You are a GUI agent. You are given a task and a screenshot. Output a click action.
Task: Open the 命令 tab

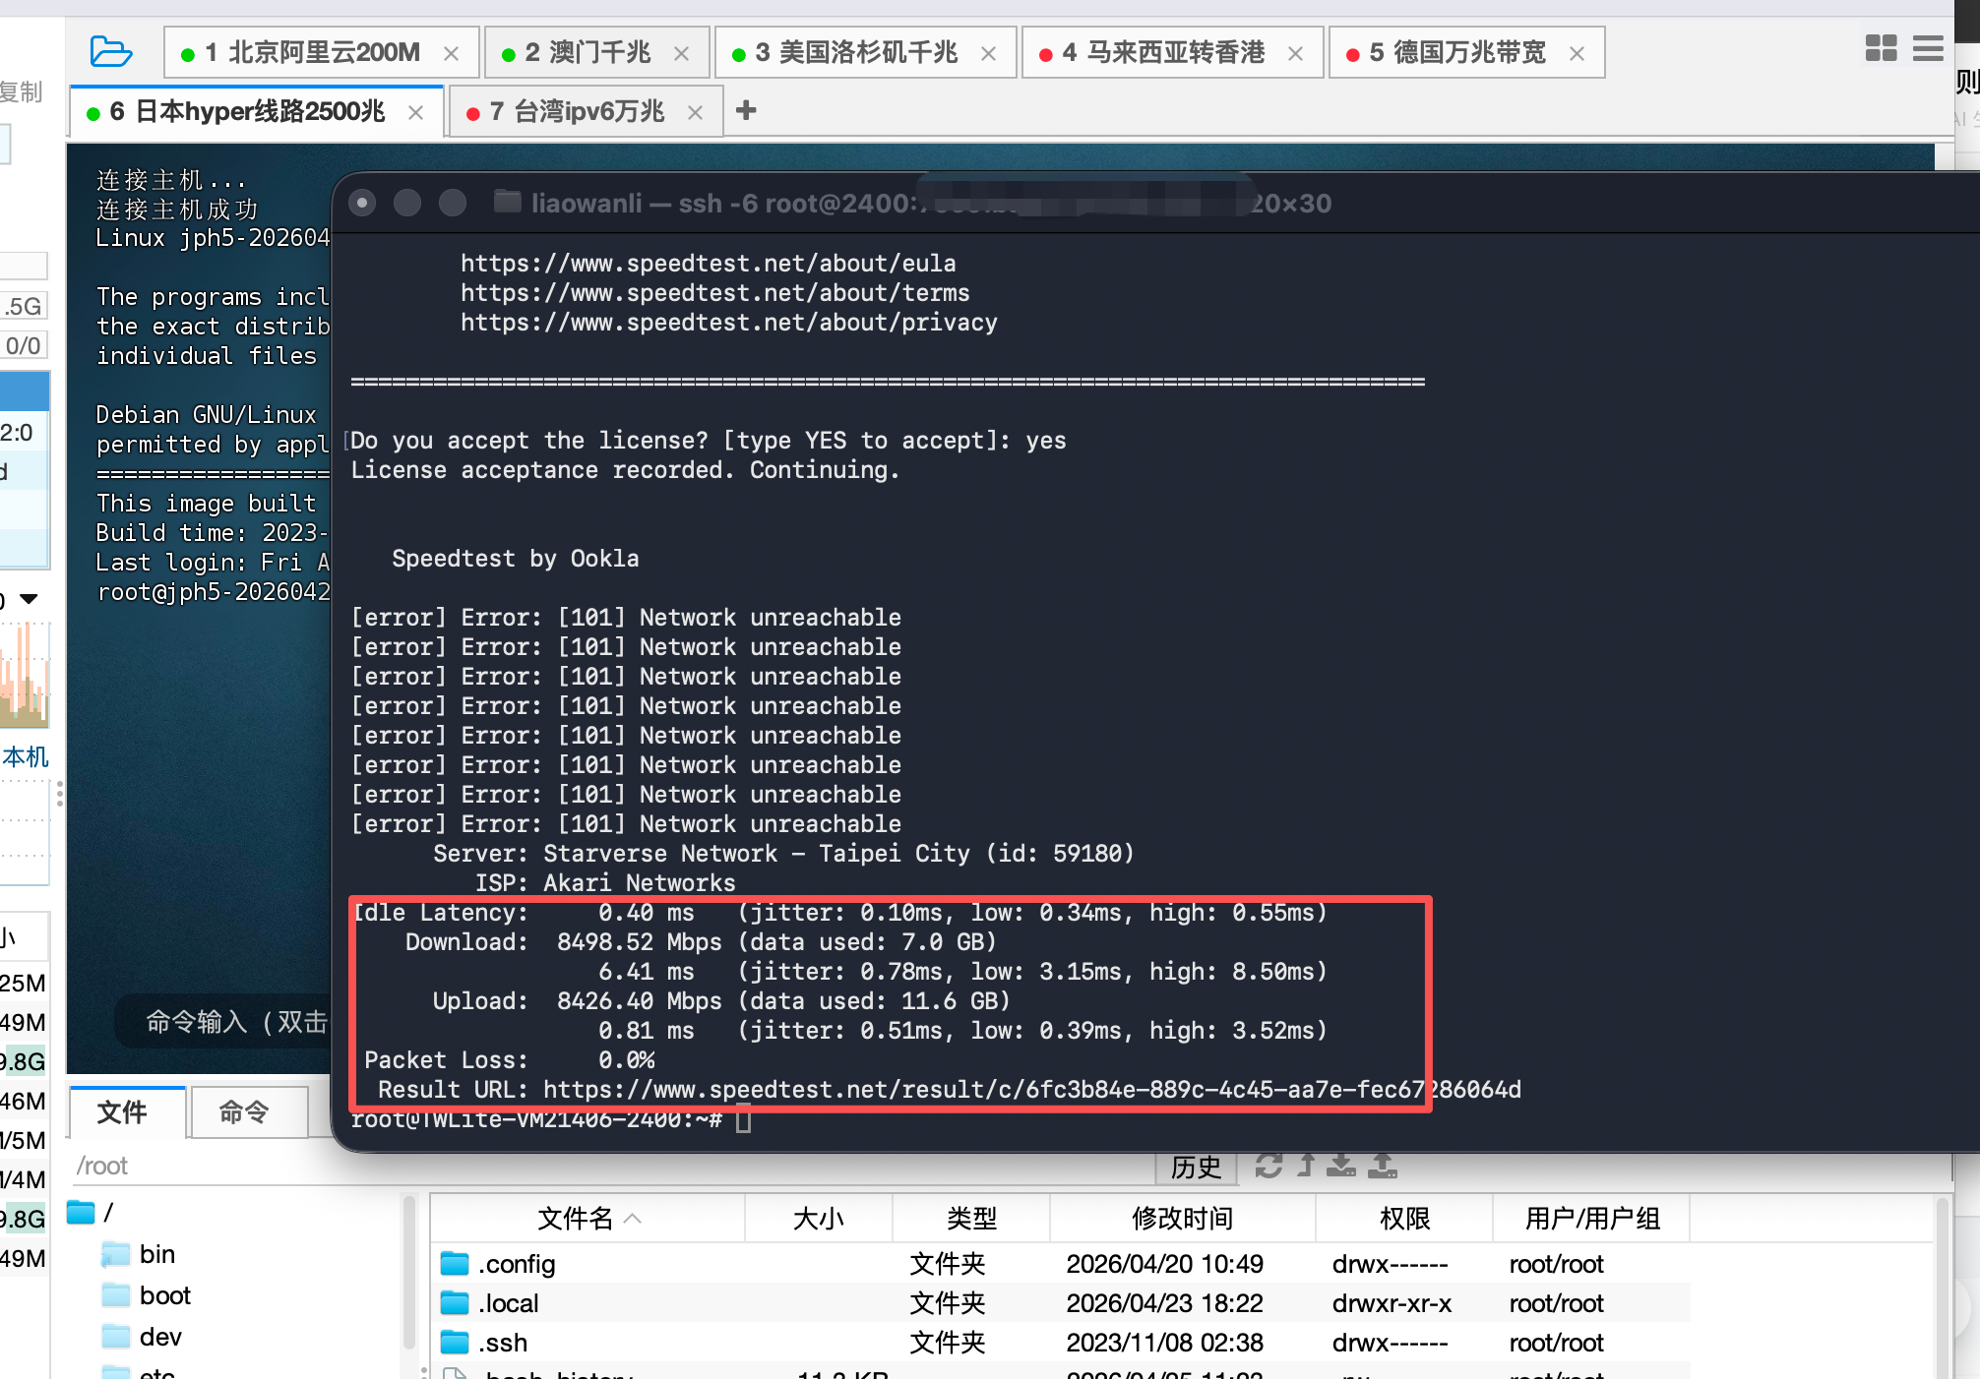(x=249, y=1112)
